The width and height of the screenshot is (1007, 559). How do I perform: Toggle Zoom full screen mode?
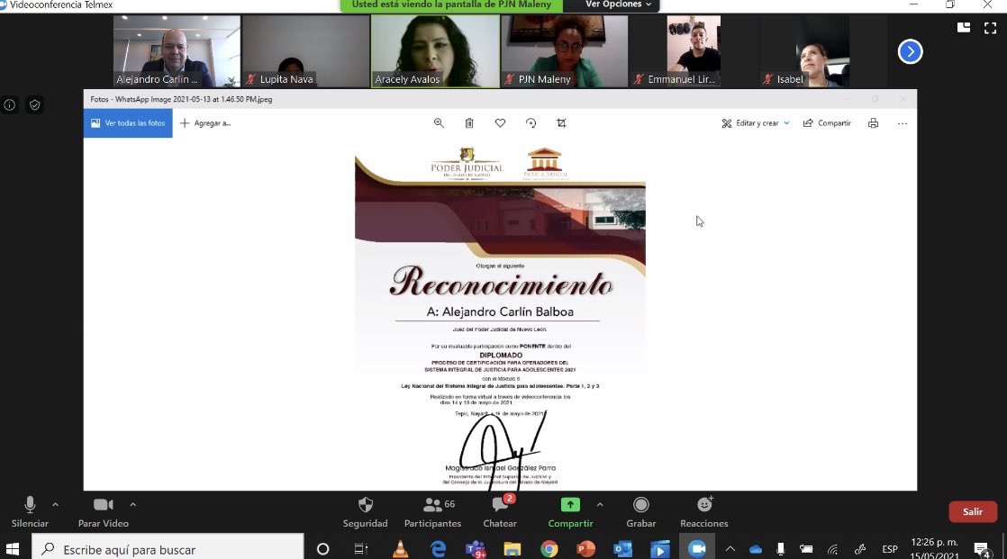coord(990,28)
